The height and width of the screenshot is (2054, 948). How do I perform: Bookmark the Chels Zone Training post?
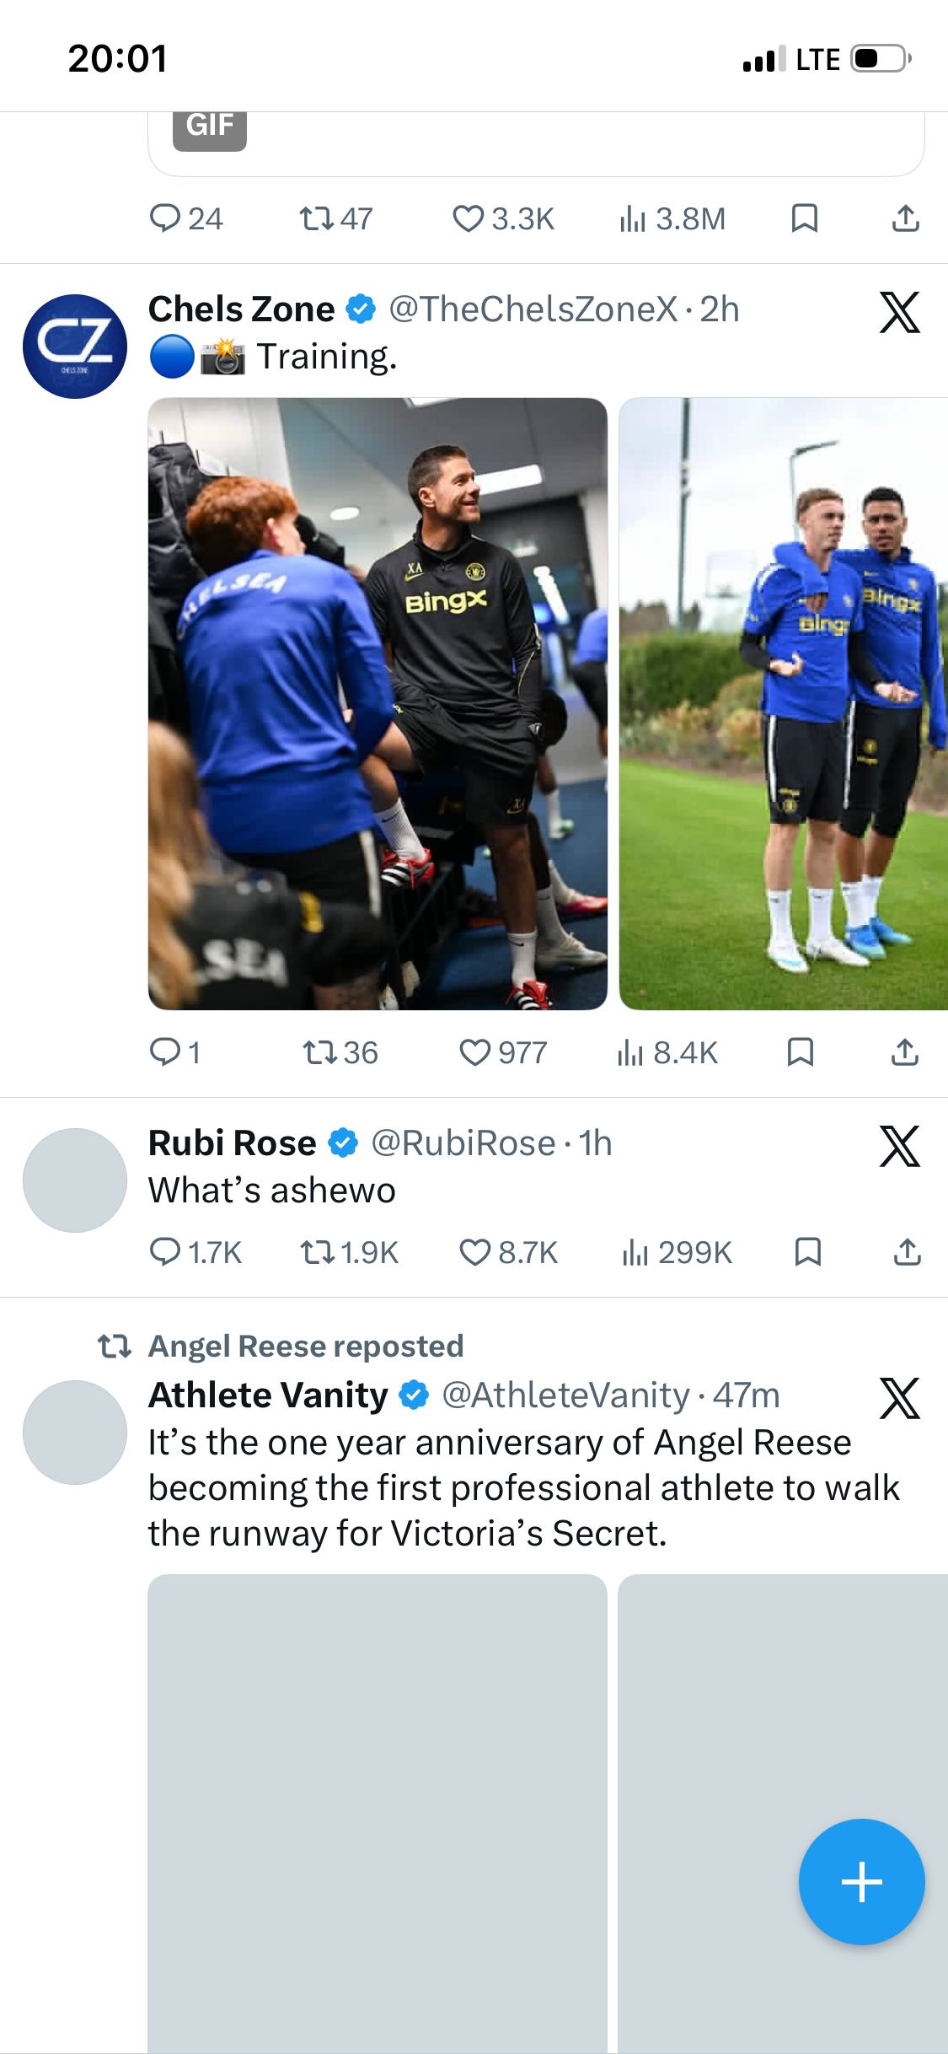[x=800, y=1052]
